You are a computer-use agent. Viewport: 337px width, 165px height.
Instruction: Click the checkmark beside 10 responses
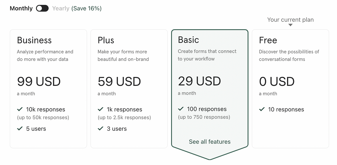pos(262,109)
